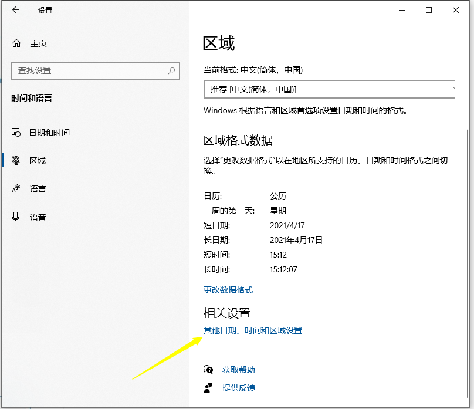Screen dimensions: 474x409
Task: Click the 区域 globe icon in sidebar
Action: pos(17,160)
